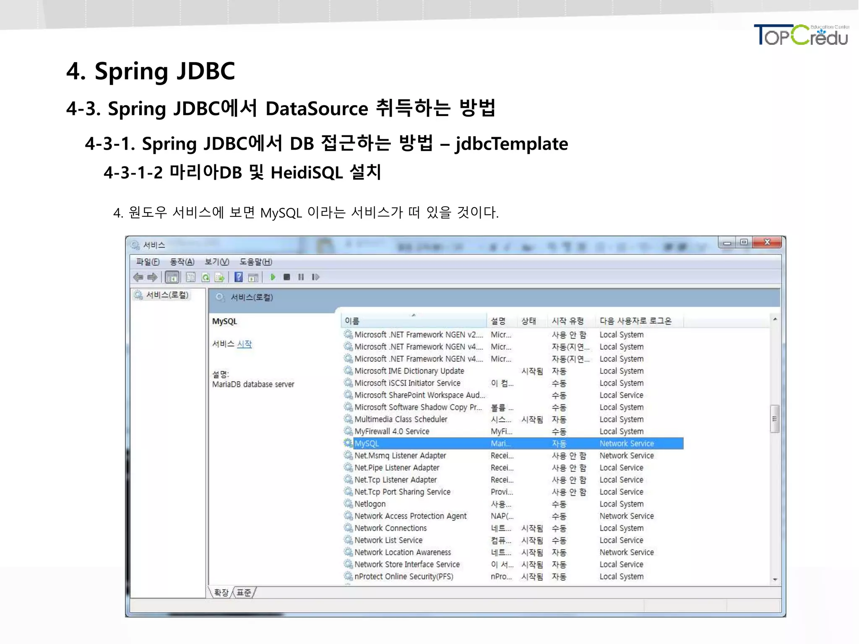Open the 보기(V) menu
859x644 pixels.
(x=216, y=262)
